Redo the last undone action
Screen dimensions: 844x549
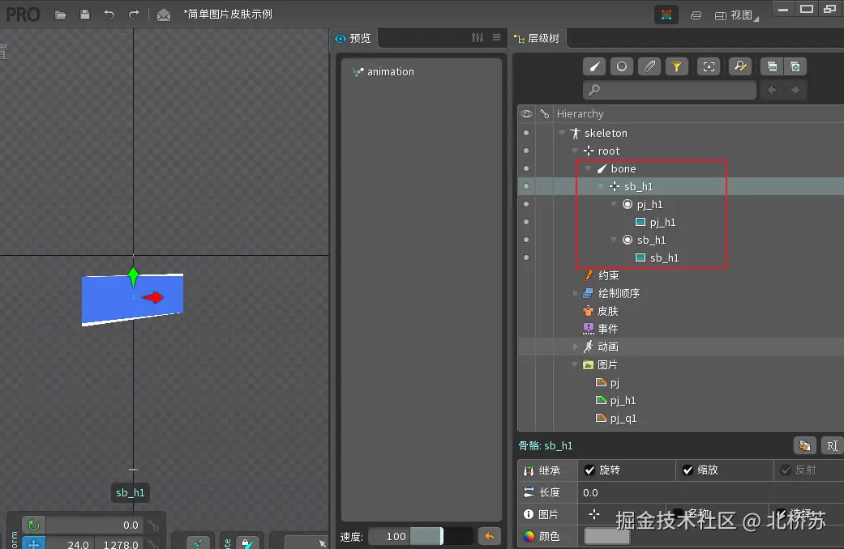click(134, 15)
